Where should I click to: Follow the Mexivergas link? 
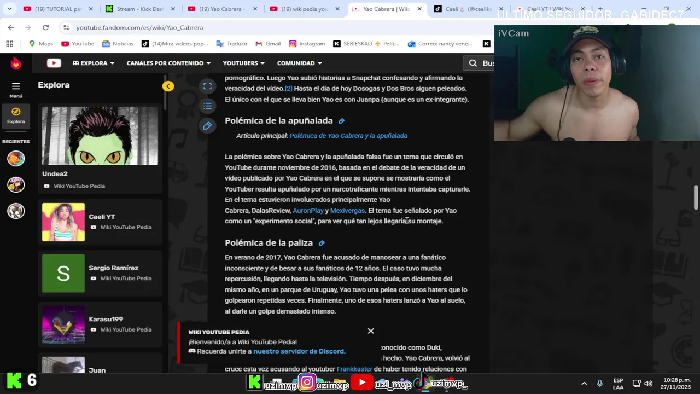coord(347,211)
